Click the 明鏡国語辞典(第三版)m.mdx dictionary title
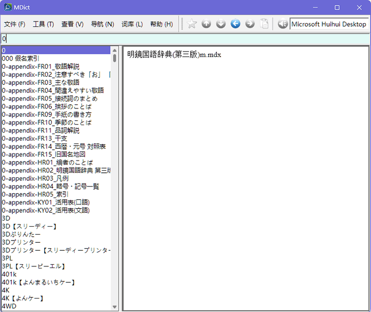Image resolution: width=371 pixels, height=312 pixels. (x=174, y=55)
